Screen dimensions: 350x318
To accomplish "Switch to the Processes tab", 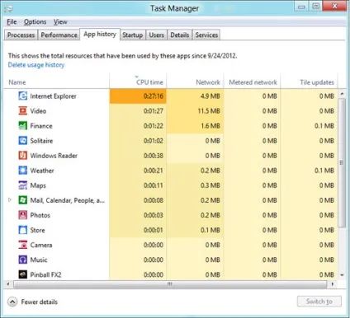I will point(21,35).
